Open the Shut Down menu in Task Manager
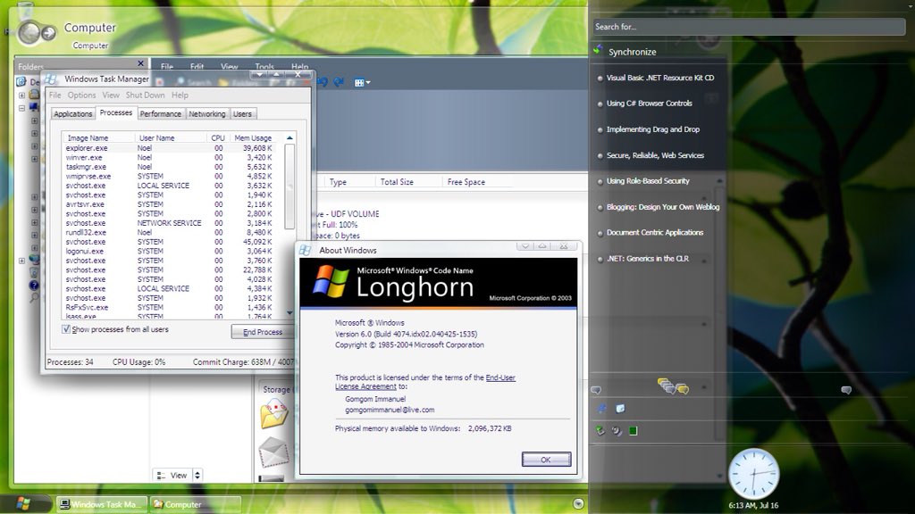Image resolution: width=915 pixels, height=514 pixels. coord(146,95)
